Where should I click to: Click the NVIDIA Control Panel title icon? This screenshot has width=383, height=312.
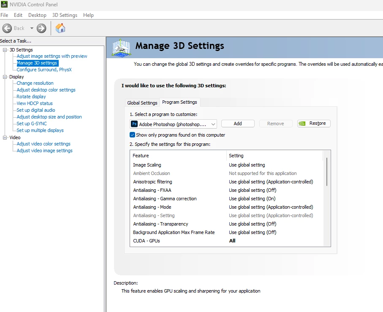coord(4,4)
